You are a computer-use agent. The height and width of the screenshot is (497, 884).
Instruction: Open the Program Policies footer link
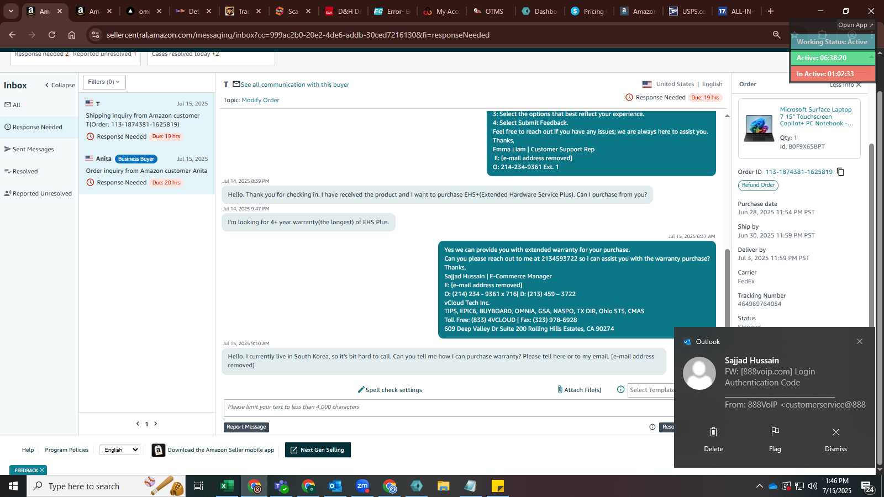tap(67, 450)
